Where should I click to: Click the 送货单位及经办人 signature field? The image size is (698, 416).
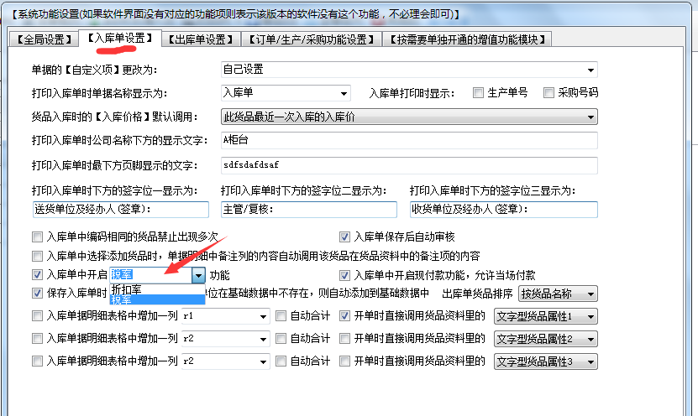[119, 209]
